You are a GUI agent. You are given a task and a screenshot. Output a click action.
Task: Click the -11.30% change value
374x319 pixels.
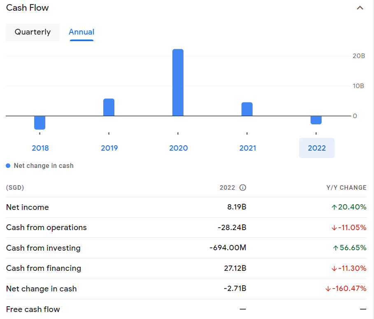pos(349,268)
